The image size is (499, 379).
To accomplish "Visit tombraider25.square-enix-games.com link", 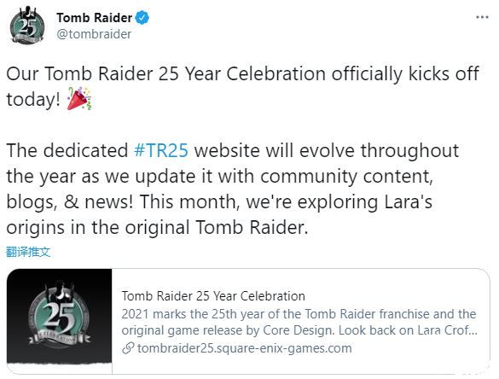I will coord(245,348).
